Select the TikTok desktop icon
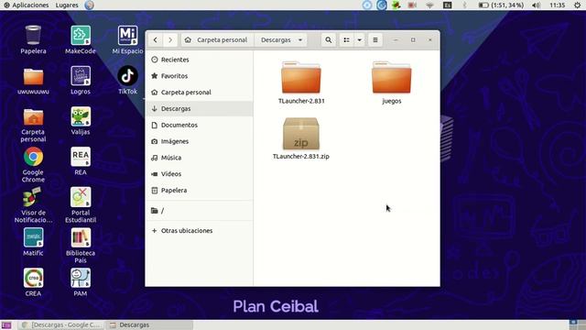The height and width of the screenshot is (330, 586). (x=128, y=80)
